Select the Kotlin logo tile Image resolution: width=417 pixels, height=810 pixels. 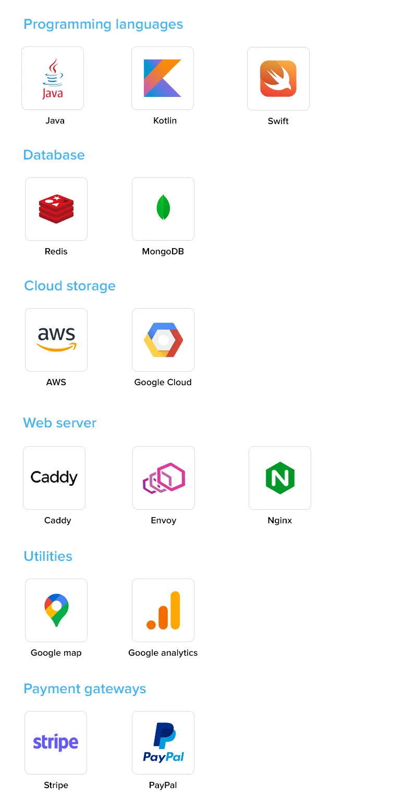pos(163,78)
